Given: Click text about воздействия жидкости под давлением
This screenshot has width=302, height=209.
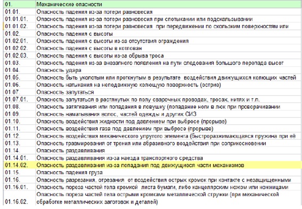Looking at the screenshot, I should 132,122.
